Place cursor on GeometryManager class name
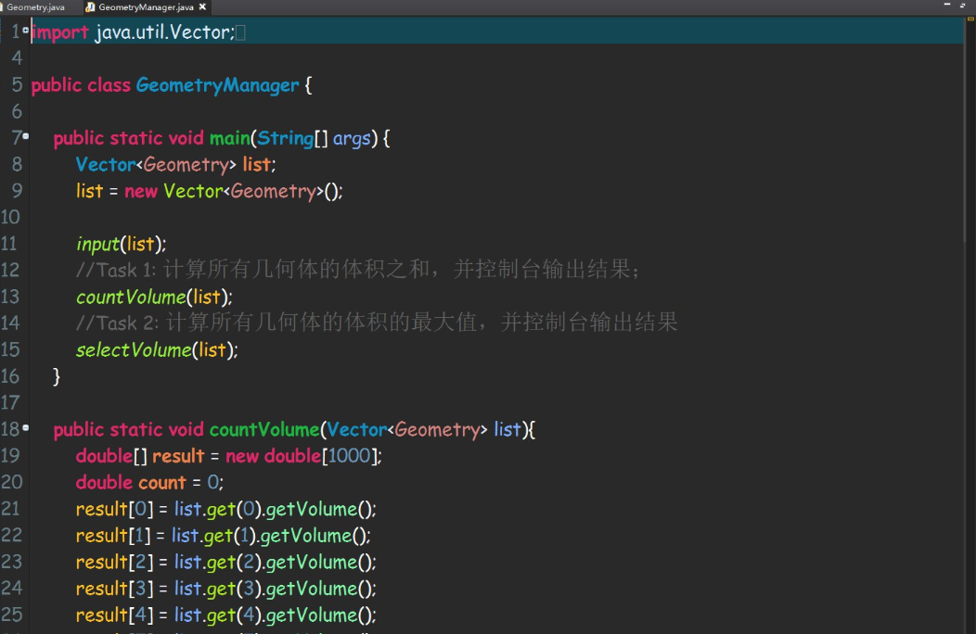This screenshot has width=976, height=634. [217, 85]
